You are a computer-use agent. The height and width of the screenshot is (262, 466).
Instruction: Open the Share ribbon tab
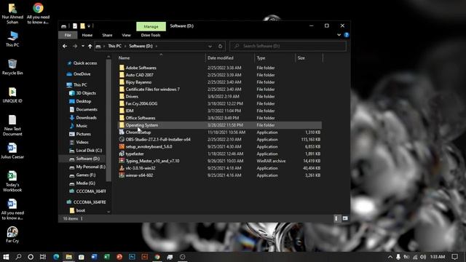(x=107, y=35)
